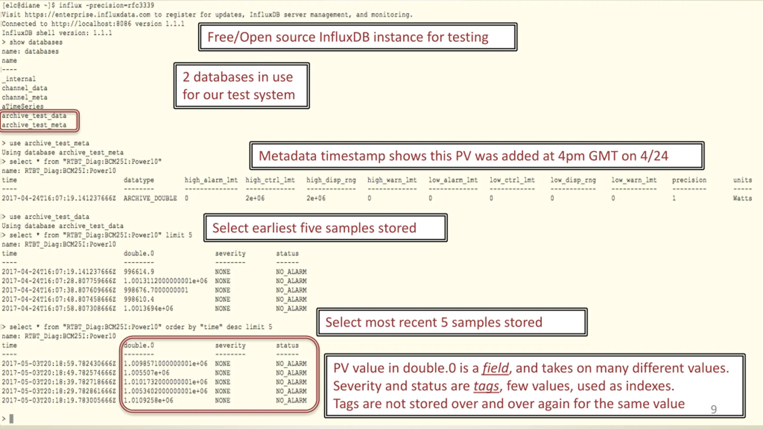This screenshot has height=429, width=763.
Task: Click the slide page number 9
Action: [714, 409]
